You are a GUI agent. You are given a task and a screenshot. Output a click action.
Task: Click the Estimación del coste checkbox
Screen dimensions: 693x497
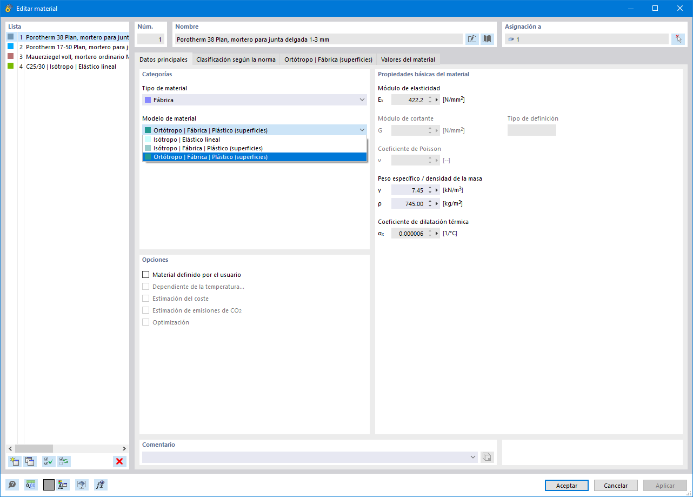[x=145, y=299]
